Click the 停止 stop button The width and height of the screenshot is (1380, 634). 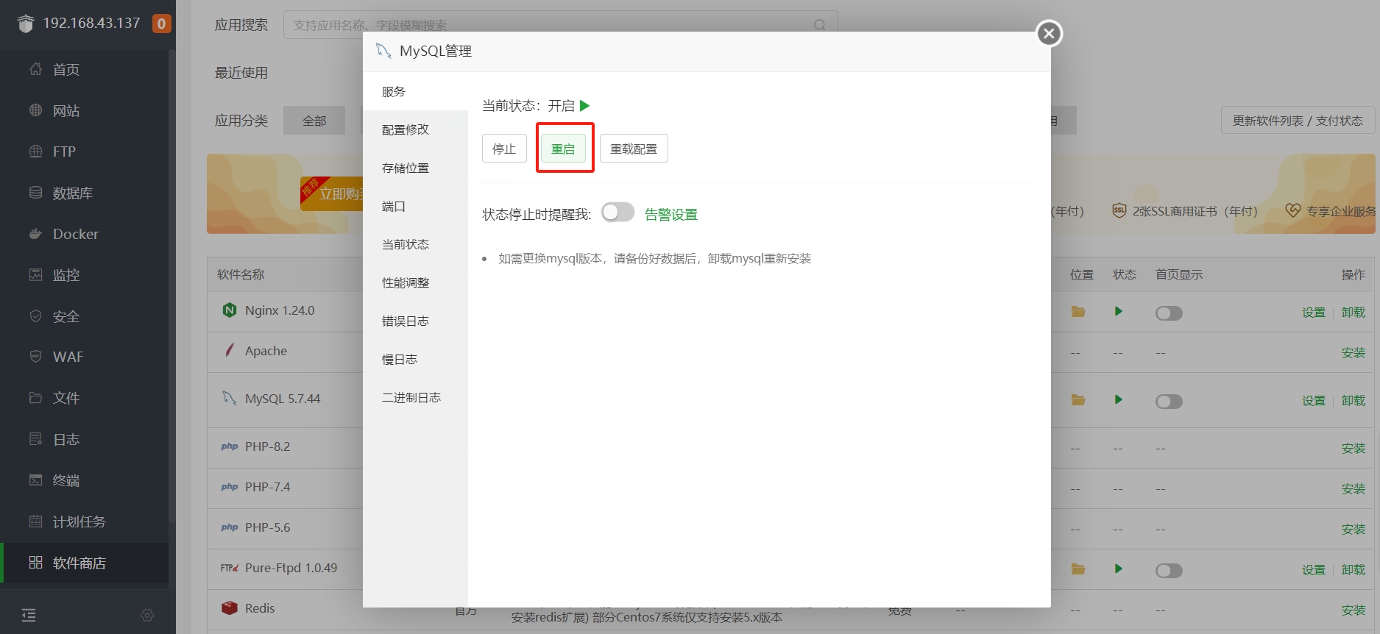504,149
